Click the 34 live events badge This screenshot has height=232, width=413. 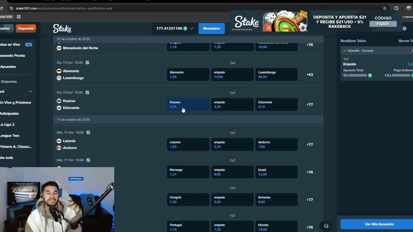(29, 44)
